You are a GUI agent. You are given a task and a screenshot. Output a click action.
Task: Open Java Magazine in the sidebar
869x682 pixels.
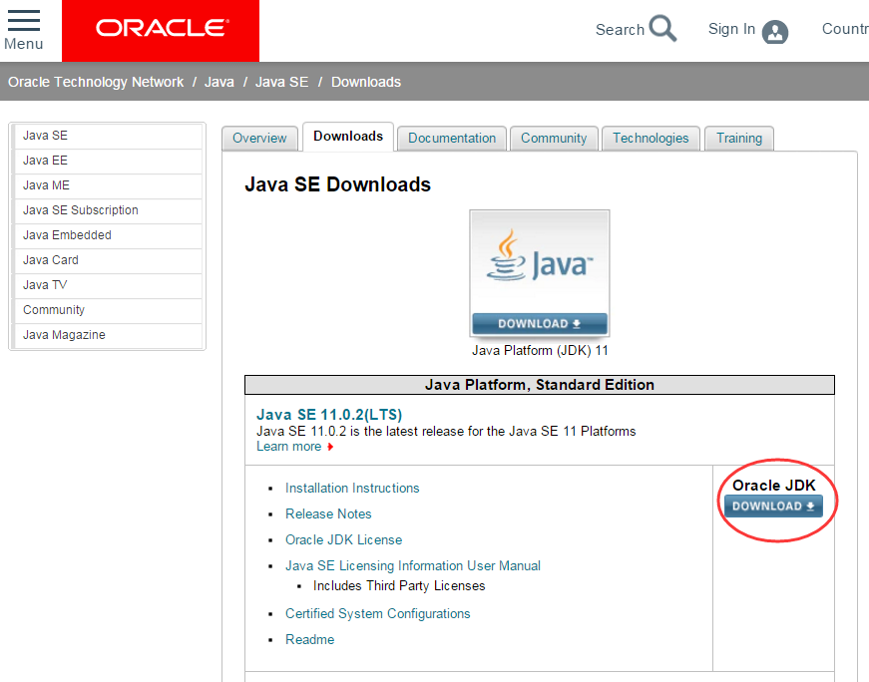(x=108, y=335)
